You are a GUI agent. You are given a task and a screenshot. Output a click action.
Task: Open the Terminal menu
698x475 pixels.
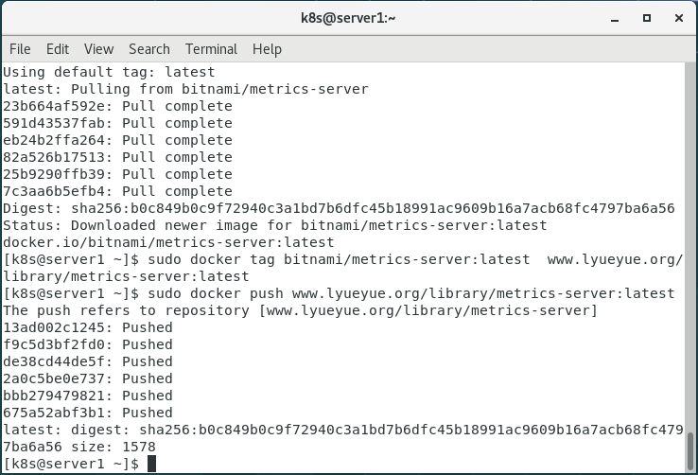click(211, 49)
